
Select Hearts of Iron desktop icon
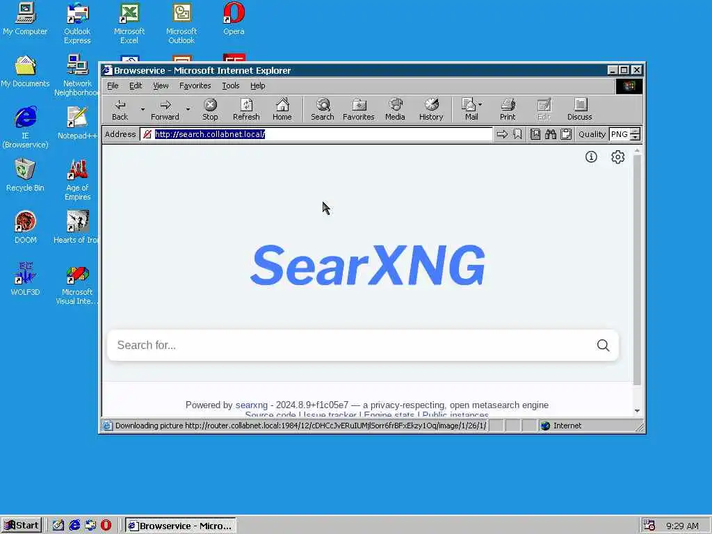pyautogui.click(x=76, y=228)
